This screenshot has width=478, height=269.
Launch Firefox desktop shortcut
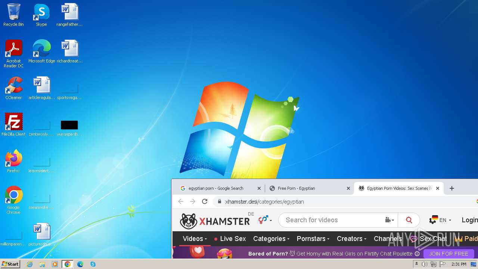click(x=13, y=161)
